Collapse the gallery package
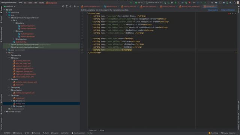Viewport: 240px width, 135px height. 14,23
